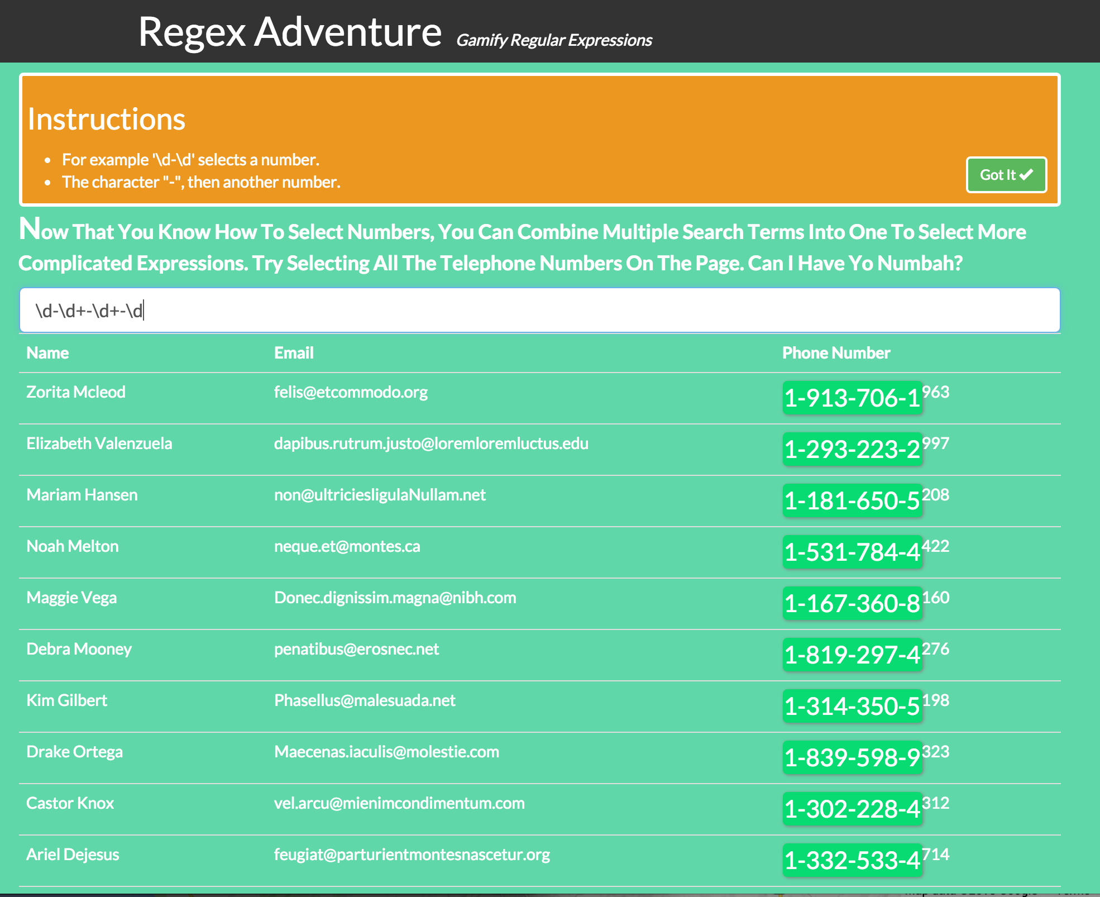The image size is (1100, 897).
Task: Click Ariel Dejesus's email address
Action: [x=412, y=855]
